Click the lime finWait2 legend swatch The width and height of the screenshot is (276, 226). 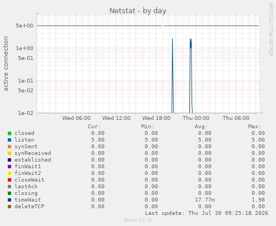coord(9,173)
